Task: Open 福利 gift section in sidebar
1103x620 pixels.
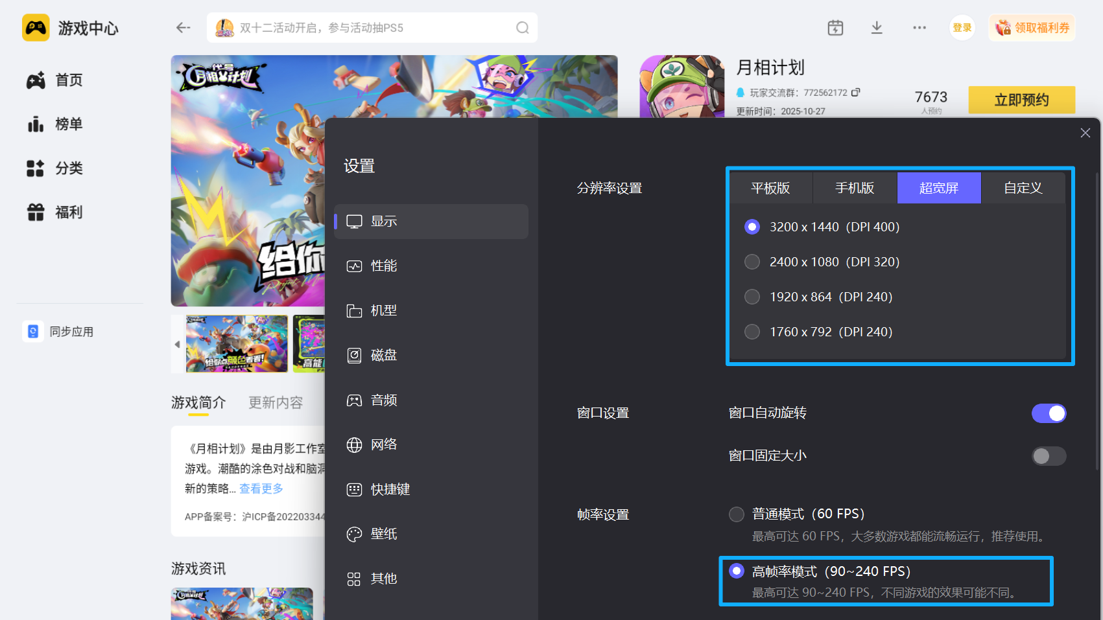Action: (x=56, y=212)
